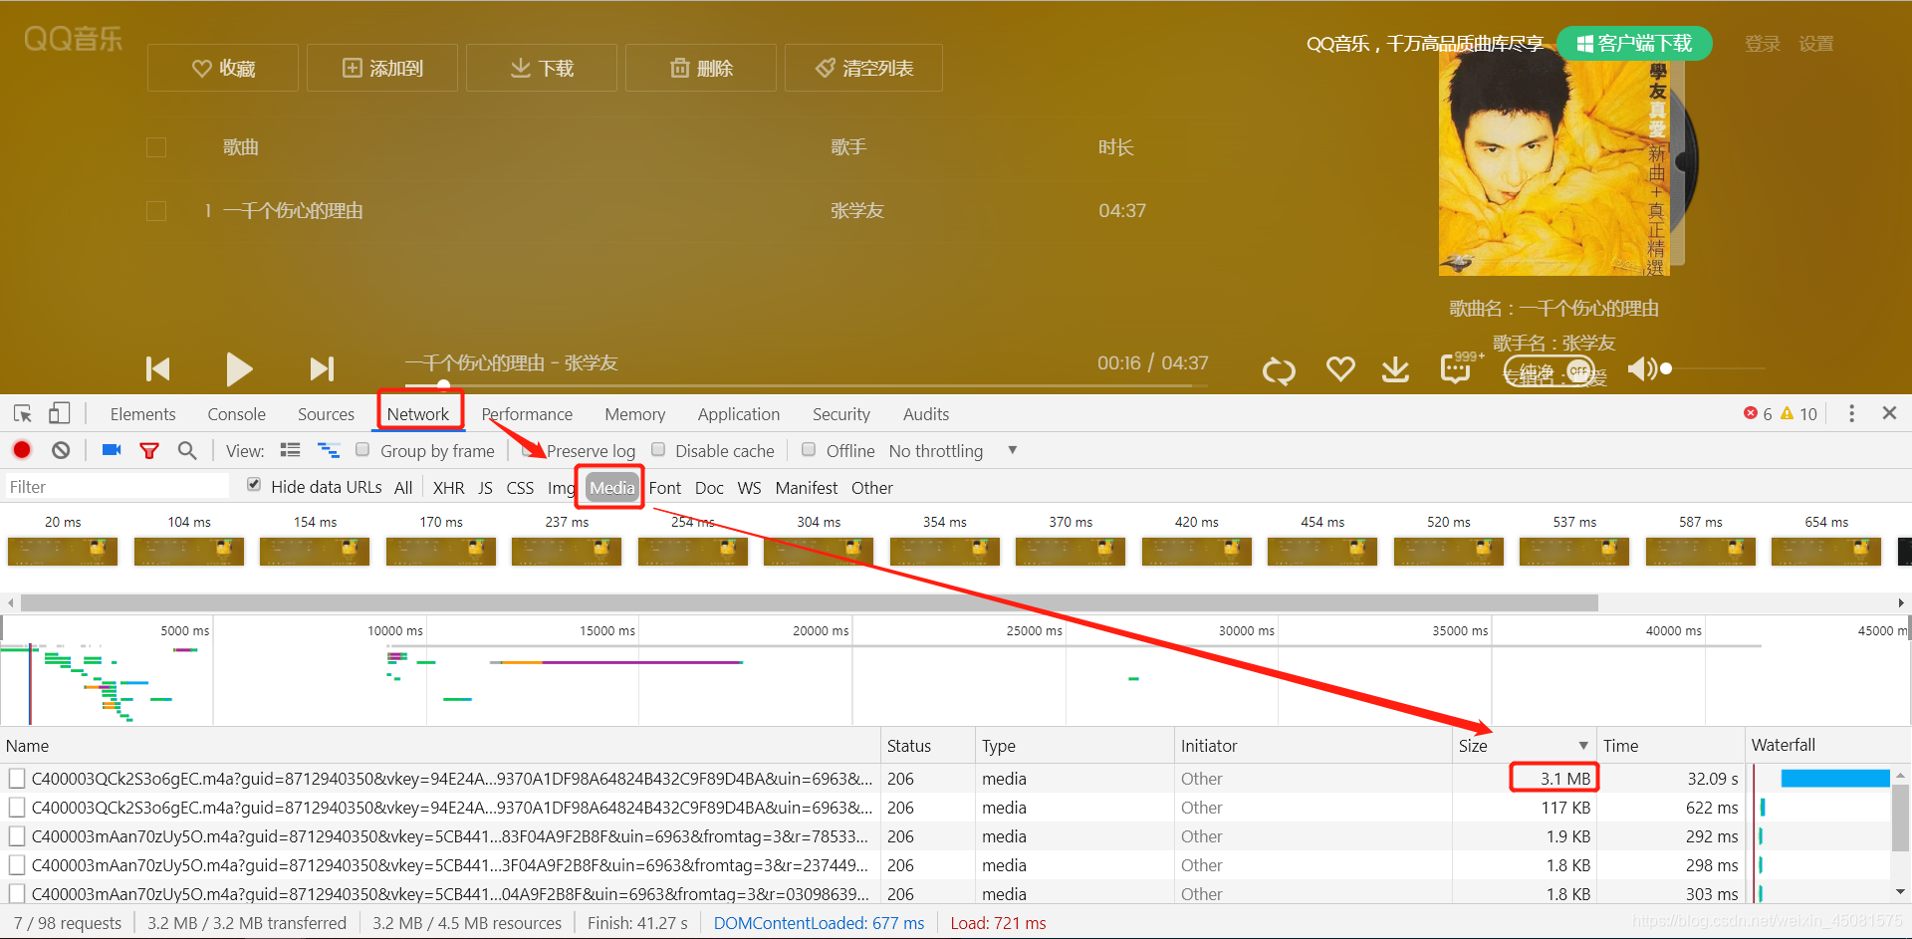
Task: Select the large request rows view icon
Action: tap(290, 450)
